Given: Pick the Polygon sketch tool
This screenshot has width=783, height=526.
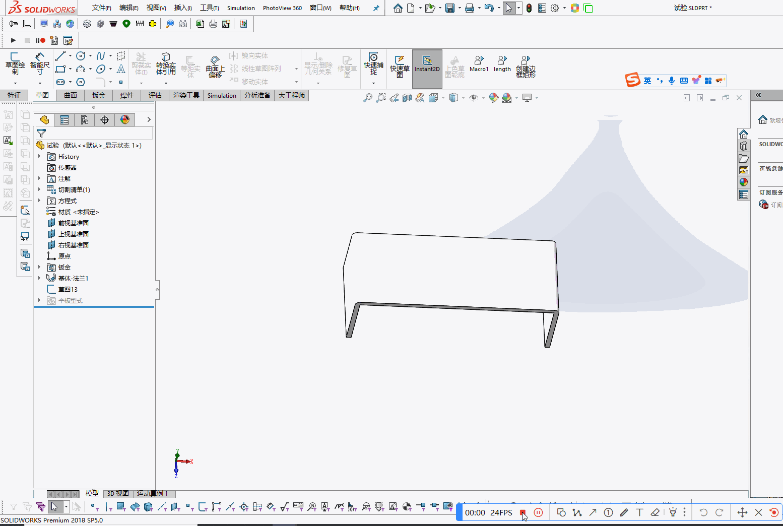Looking at the screenshot, I should (x=81, y=82).
